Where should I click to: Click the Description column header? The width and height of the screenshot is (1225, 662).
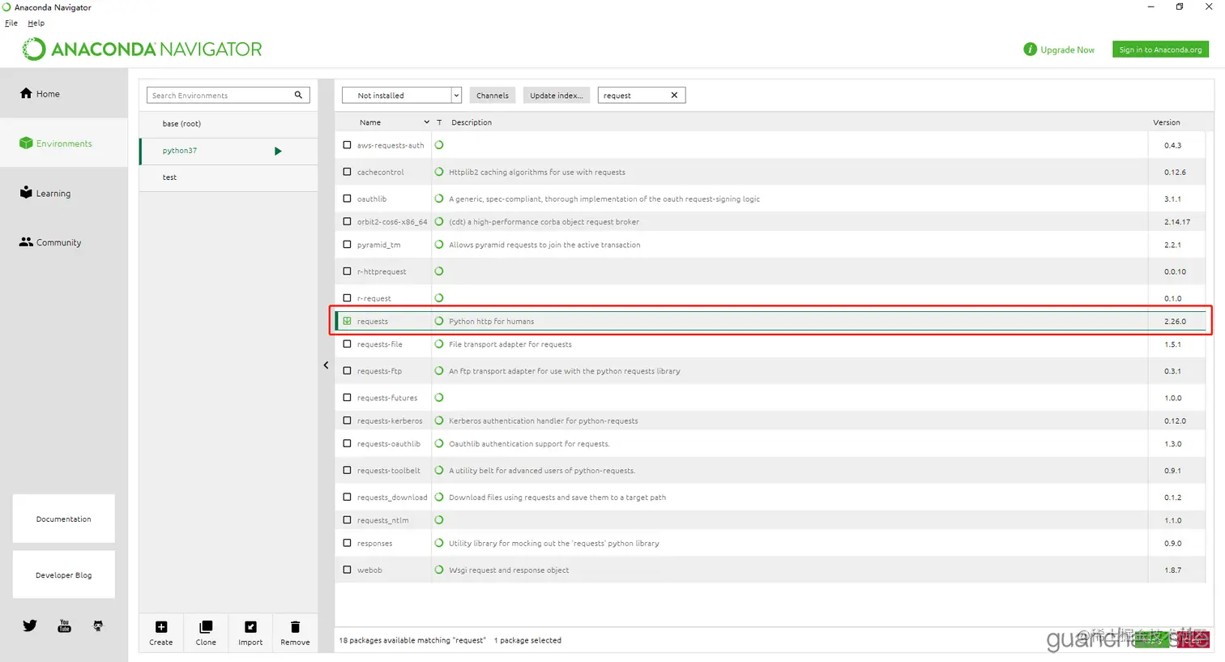[472, 122]
